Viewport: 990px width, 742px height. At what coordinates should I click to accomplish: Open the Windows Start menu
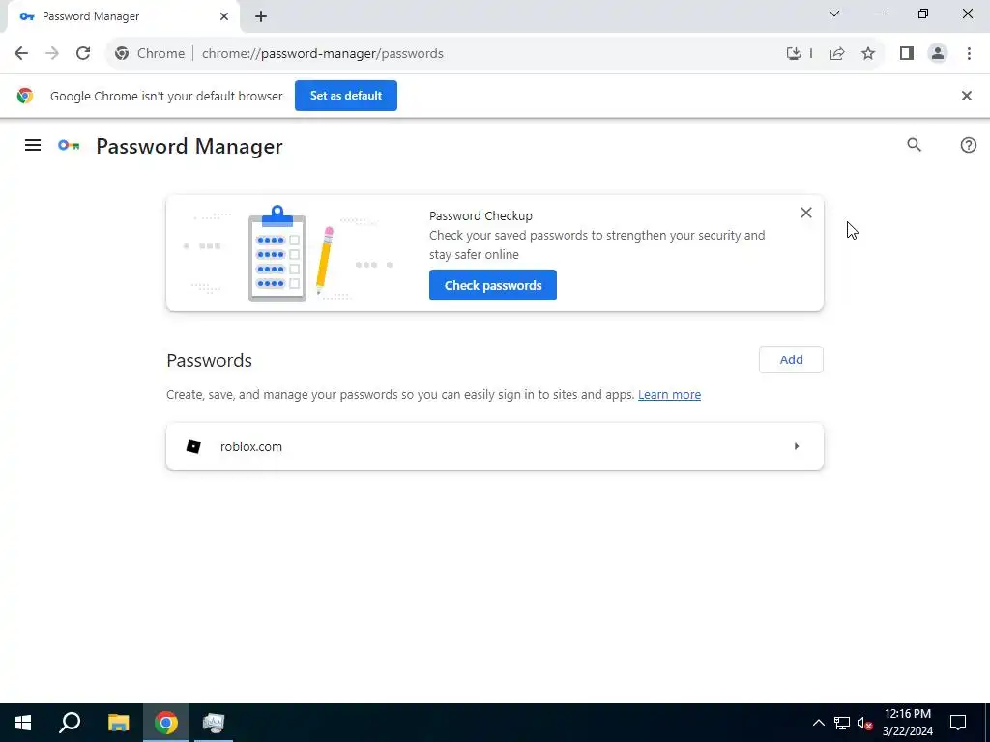(23, 723)
